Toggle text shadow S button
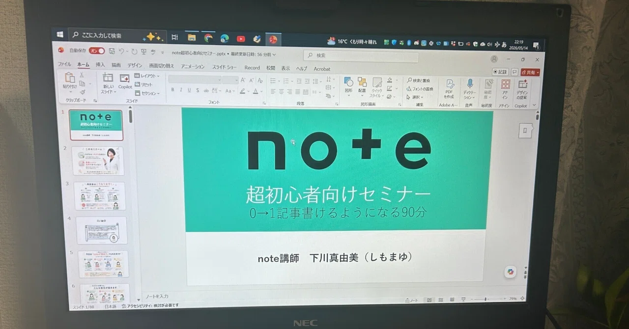 [x=197, y=90]
